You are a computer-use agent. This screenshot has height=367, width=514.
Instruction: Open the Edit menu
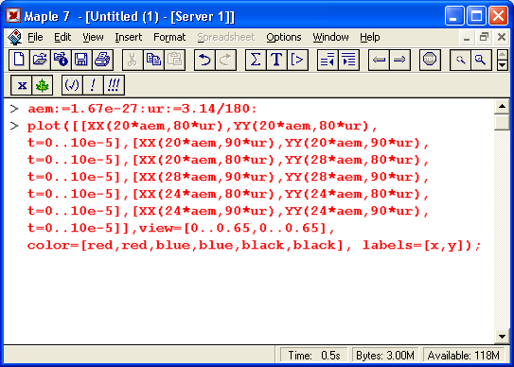tap(62, 37)
